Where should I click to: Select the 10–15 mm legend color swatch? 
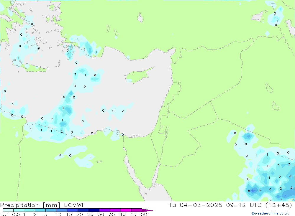(62, 210)
